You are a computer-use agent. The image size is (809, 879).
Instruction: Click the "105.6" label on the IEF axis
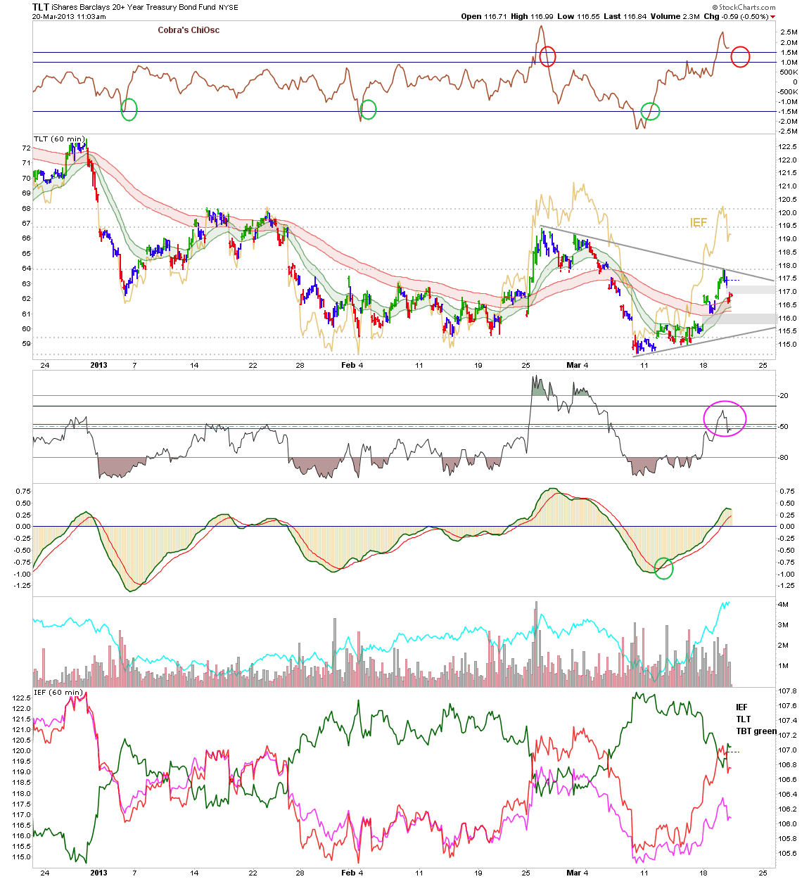(x=787, y=854)
